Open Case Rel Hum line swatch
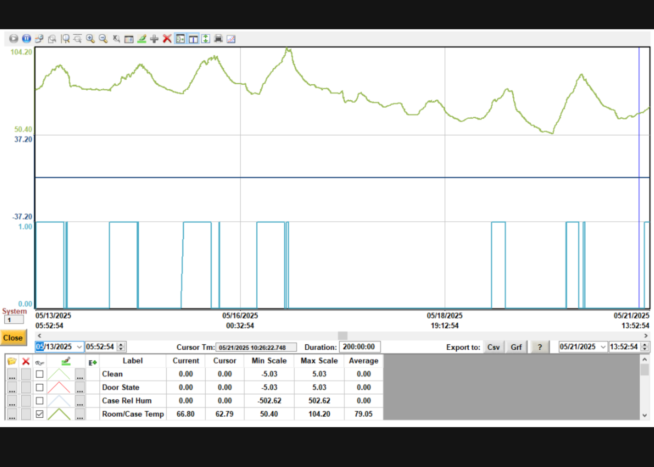The height and width of the screenshot is (467, 654). [59, 401]
